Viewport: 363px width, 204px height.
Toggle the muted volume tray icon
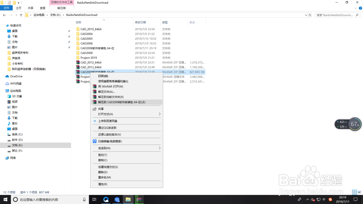313,199
